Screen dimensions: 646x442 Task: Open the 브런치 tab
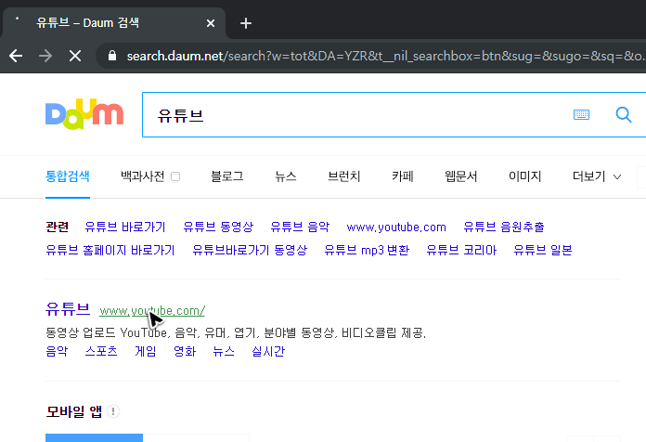pos(344,176)
